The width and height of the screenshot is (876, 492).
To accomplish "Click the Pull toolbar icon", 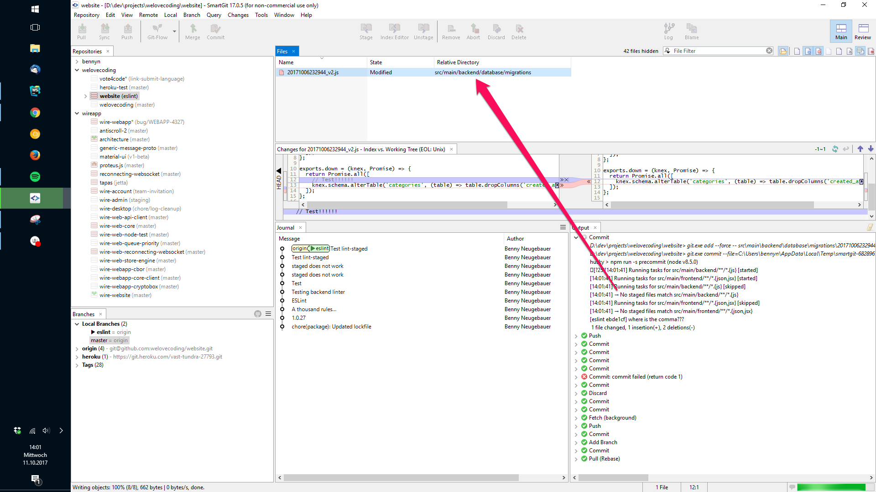I will [82, 31].
